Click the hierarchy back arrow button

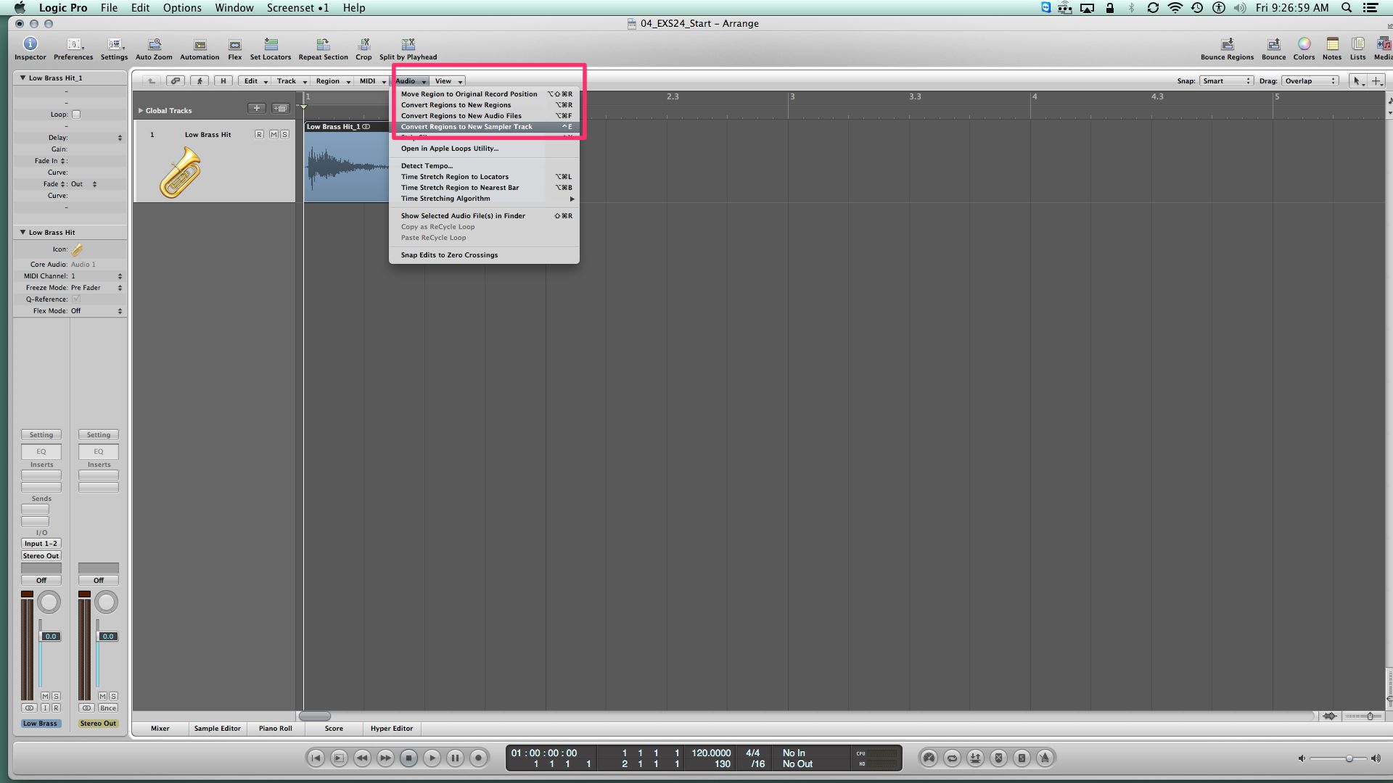click(x=151, y=81)
